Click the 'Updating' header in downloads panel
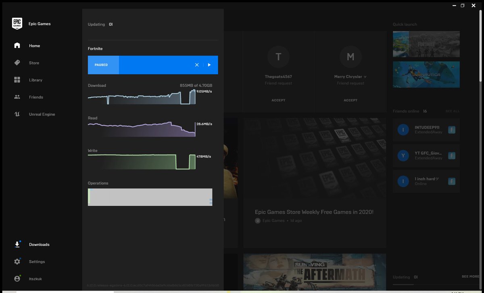Image resolution: width=484 pixels, height=293 pixels. [96, 24]
